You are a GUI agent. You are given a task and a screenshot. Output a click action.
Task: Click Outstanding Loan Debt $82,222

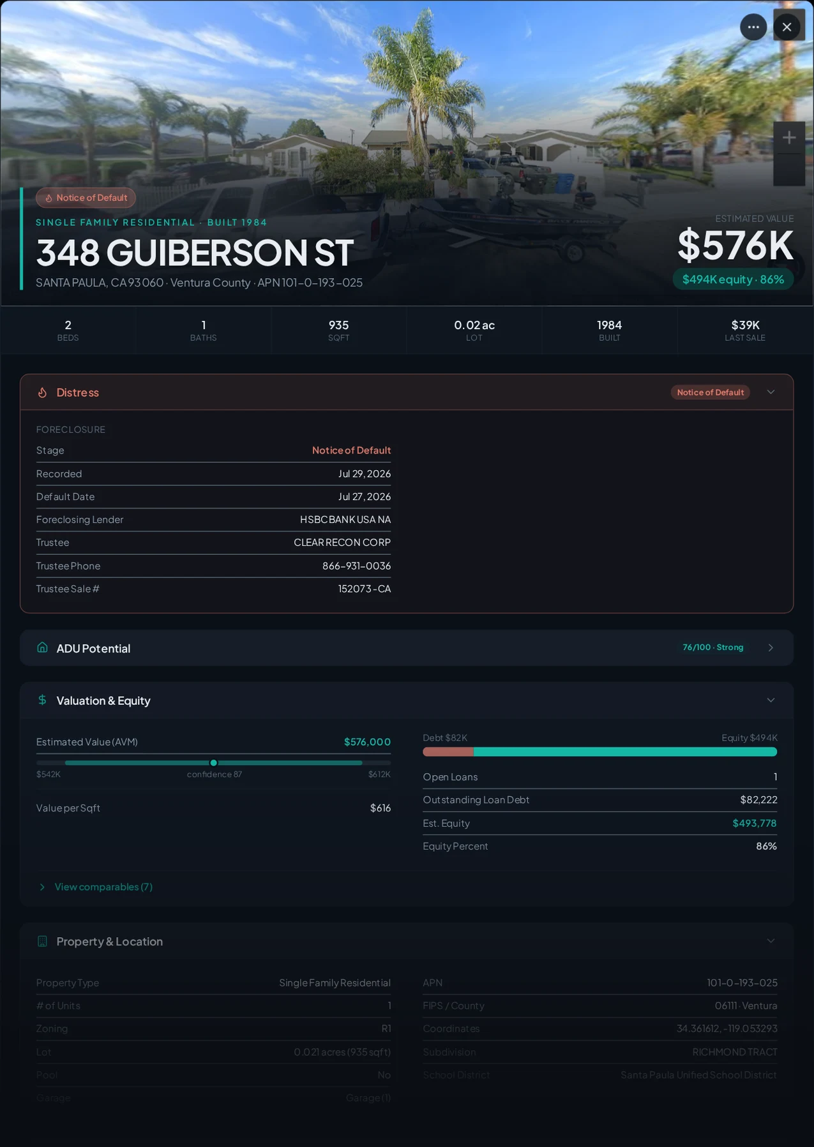(x=758, y=799)
